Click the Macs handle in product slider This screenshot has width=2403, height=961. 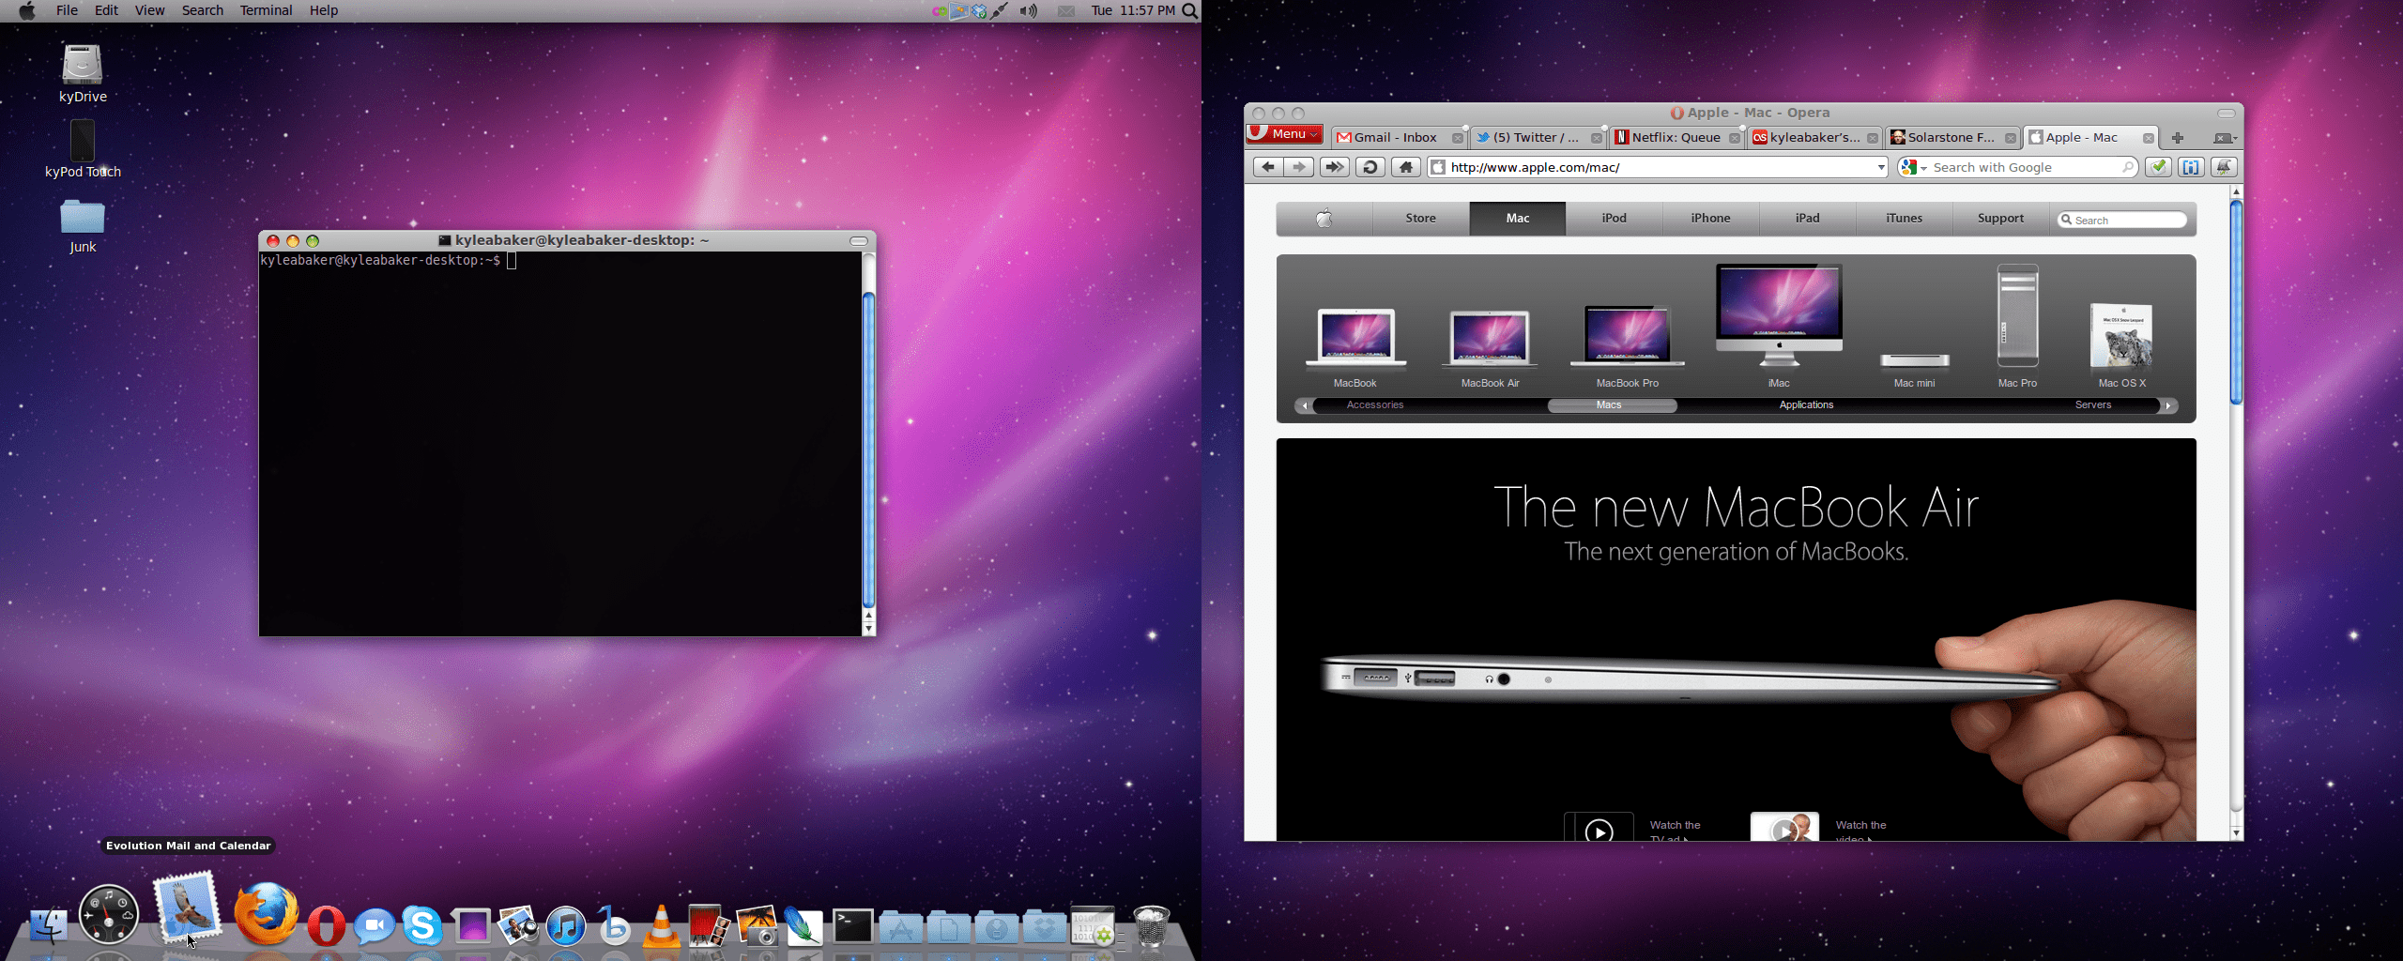[1612, 405]
